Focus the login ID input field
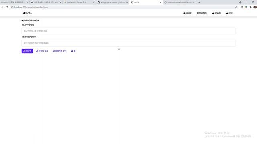 [128, 31]
